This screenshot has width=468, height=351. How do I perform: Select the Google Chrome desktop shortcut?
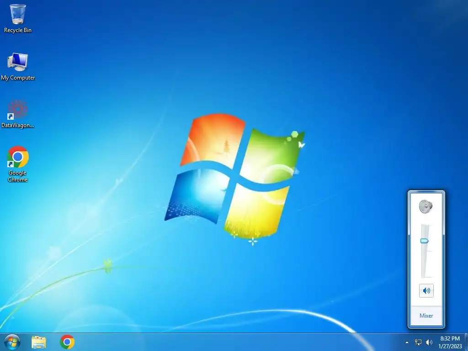click(x=18, y=164)
